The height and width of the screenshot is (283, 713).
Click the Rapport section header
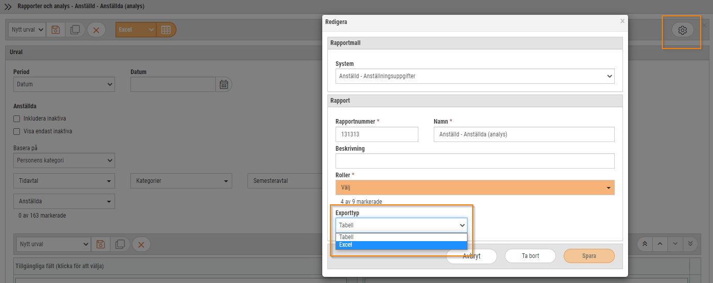tap(475, 101)
